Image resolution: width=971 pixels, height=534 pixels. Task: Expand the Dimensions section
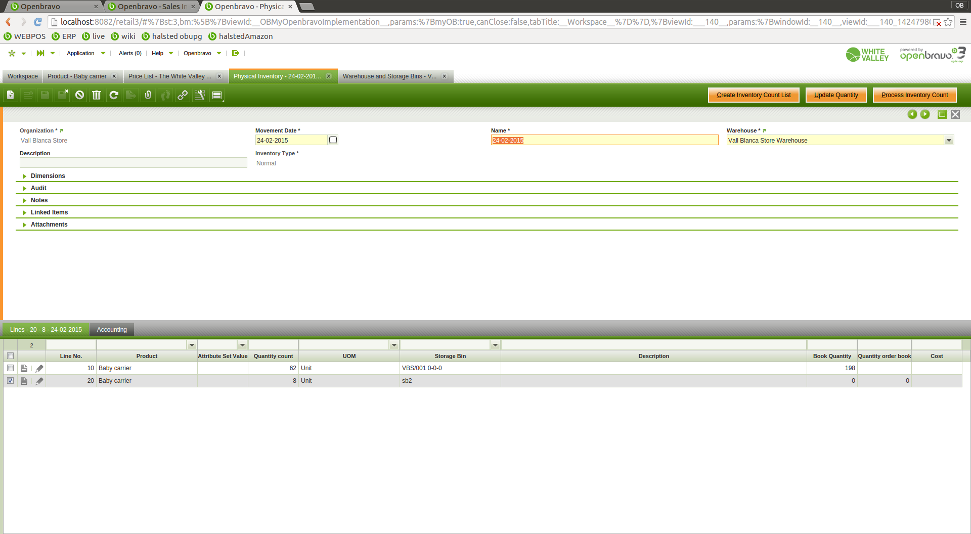(48, 176)
